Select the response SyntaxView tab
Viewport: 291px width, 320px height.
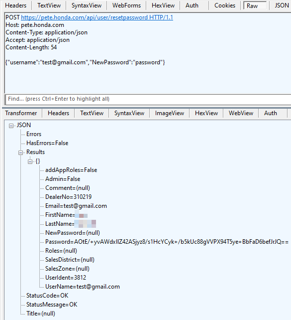pos(129,113)
